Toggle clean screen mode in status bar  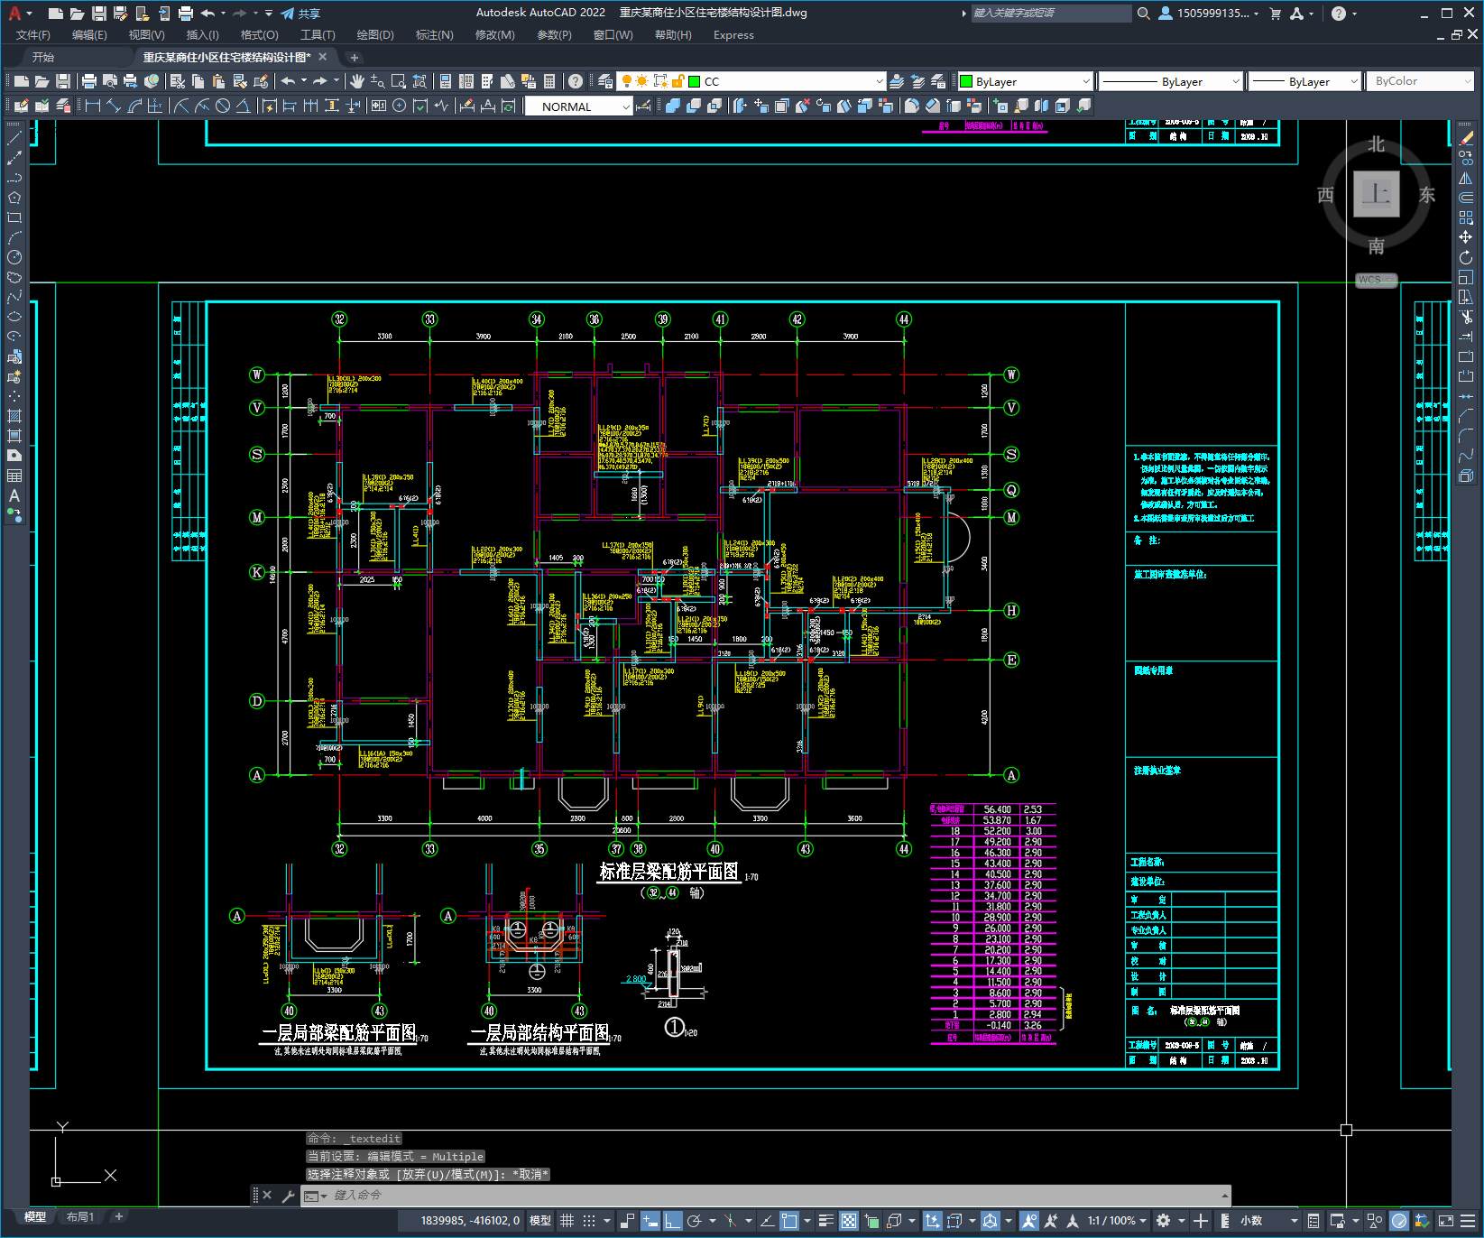click(x=1446, y=1221)
